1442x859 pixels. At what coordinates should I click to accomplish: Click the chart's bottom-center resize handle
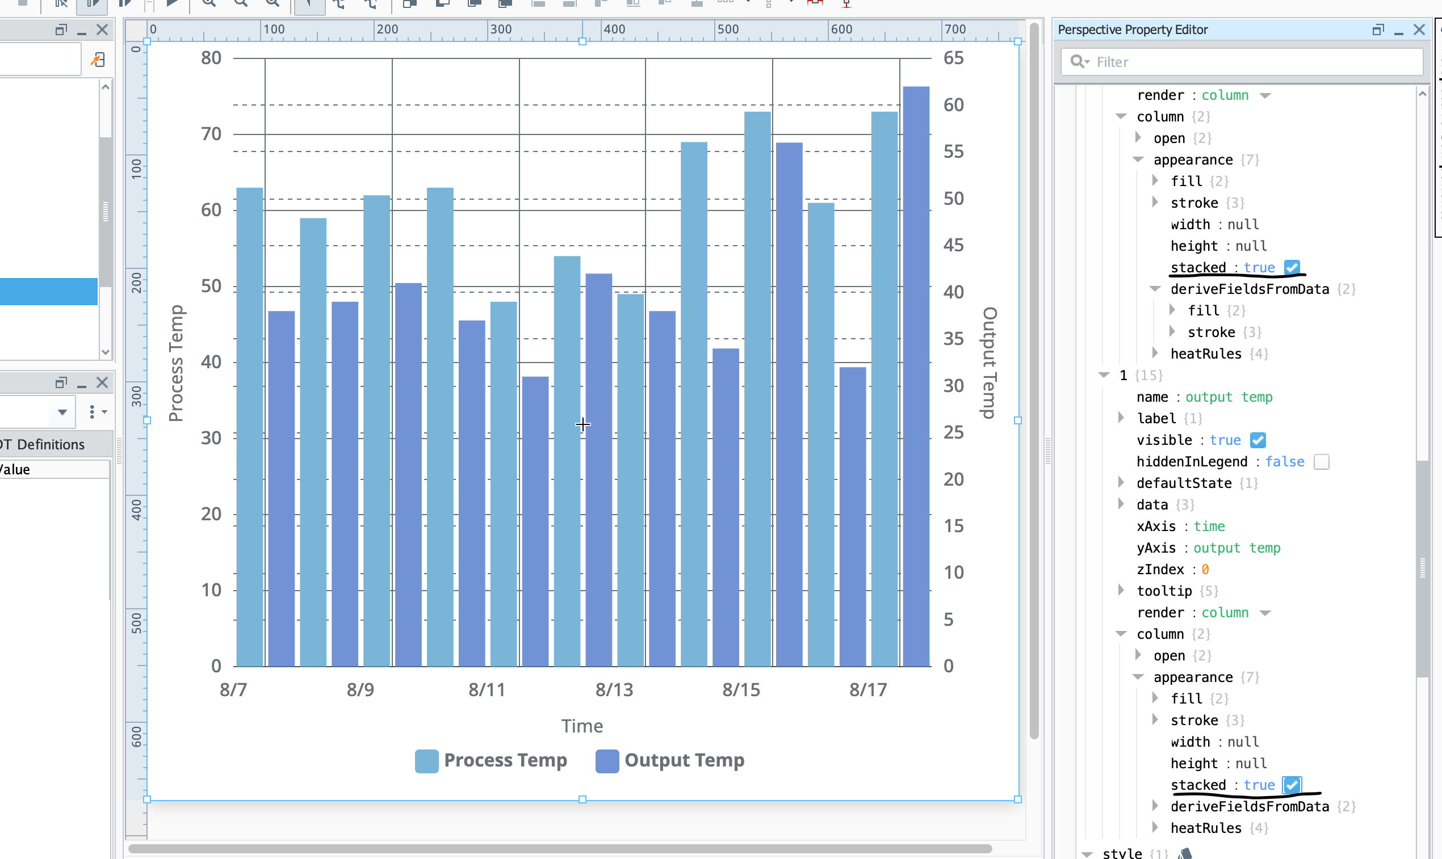(582, 799)
